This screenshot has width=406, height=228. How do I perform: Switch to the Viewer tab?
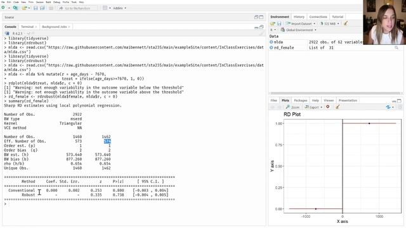coord(329,100)
